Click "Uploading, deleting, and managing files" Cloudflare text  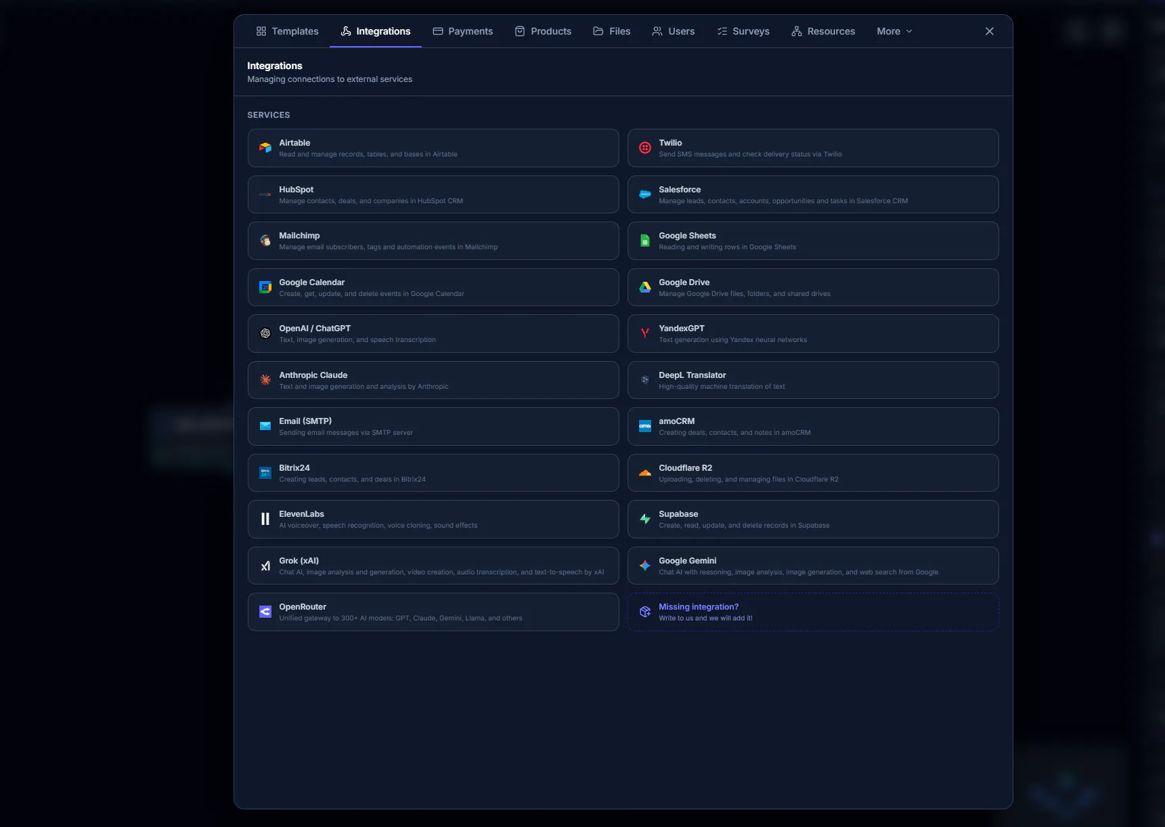pyautogui.click(x=748, y=480)
